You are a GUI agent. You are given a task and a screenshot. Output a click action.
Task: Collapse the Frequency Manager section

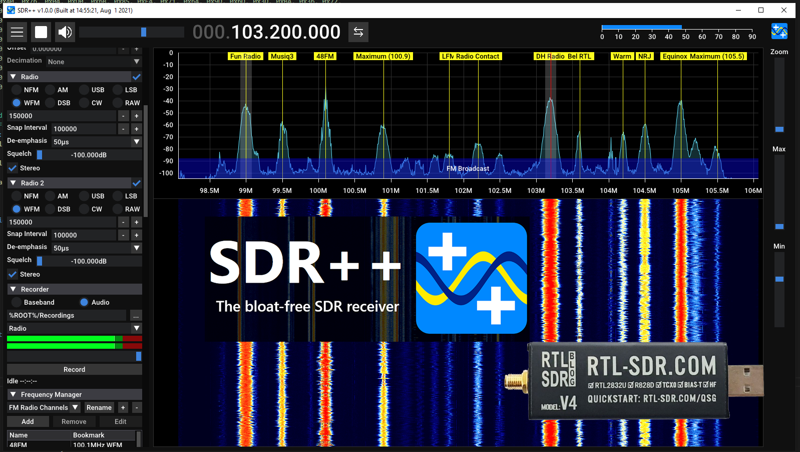[x=13, y=394]
